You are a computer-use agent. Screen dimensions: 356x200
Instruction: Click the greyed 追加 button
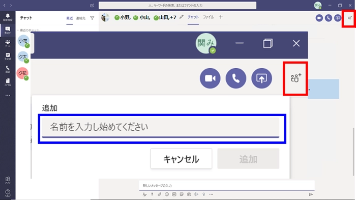[x=248, y=159]
